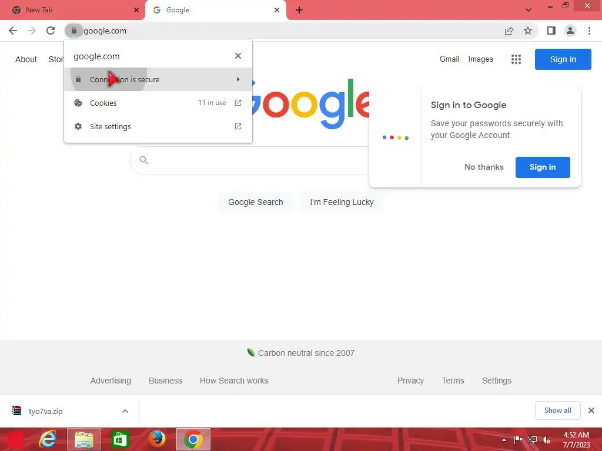Open the Google apps grid

click(x=516, y=59)
